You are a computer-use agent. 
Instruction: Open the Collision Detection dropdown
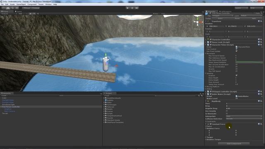click(244, 119)
